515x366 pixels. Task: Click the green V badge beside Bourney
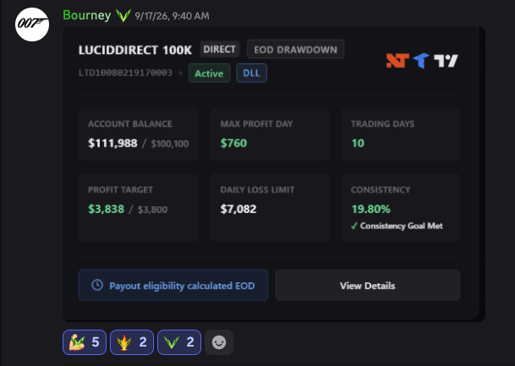123,15
